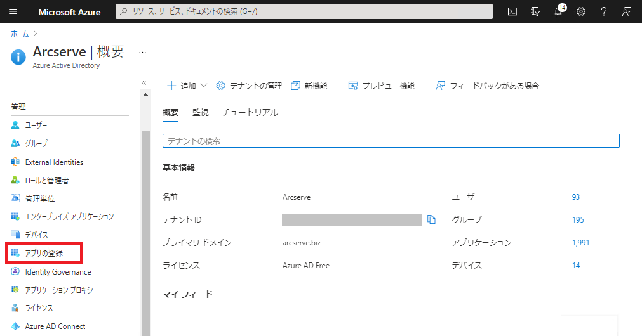
Task: Copy tenant ID with the copy icon
Action: 431,219
